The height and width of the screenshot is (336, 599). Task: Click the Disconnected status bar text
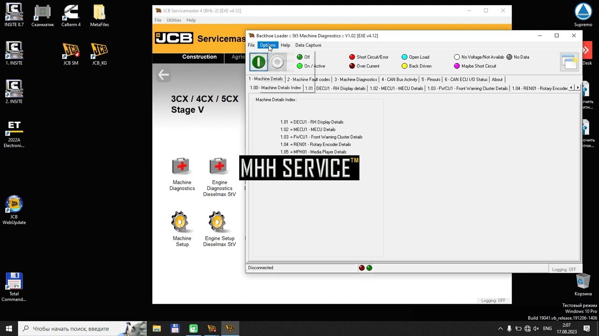coord(261,268)
